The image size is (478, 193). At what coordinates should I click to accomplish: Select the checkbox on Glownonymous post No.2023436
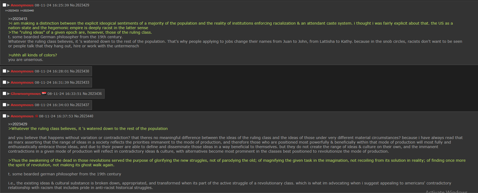4,94
